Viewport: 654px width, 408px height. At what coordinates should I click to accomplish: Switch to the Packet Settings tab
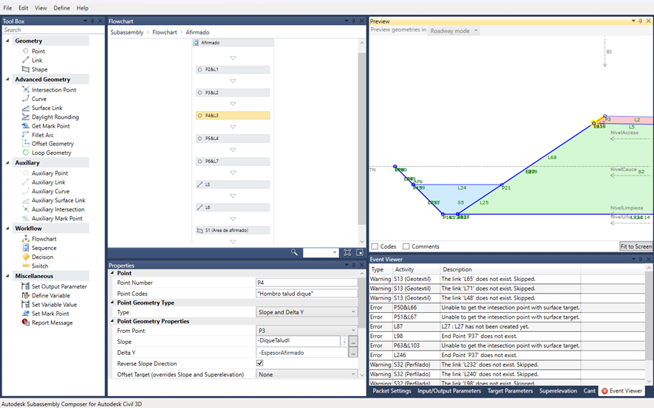[x=392, y=391]
